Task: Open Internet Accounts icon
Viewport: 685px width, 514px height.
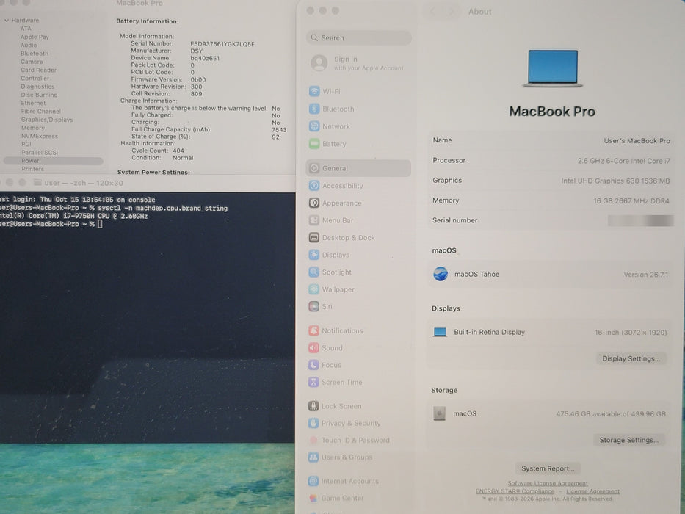Action: (313, 481)
